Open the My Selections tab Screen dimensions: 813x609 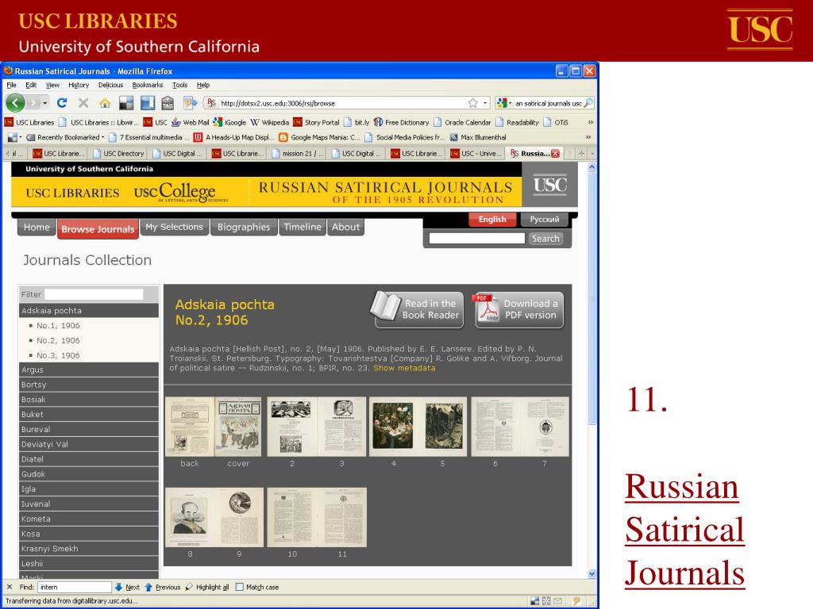tap(174, 227)
